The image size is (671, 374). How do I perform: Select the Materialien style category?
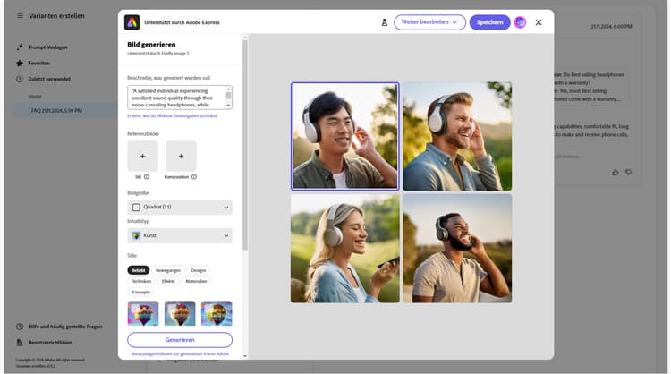coord(196,281)
